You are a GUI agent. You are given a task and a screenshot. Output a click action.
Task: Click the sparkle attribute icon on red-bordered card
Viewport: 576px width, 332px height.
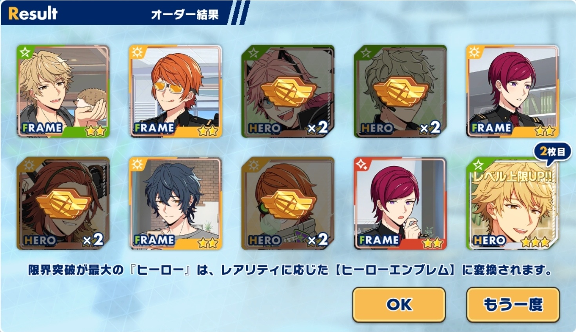[362, 165]
